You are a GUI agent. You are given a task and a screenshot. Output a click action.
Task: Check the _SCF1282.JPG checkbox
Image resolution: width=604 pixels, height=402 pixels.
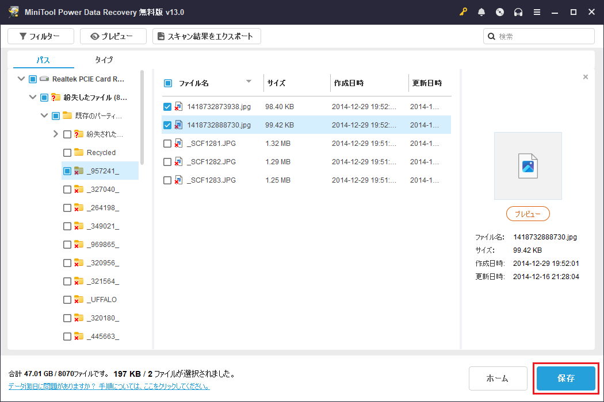(167, 162)
